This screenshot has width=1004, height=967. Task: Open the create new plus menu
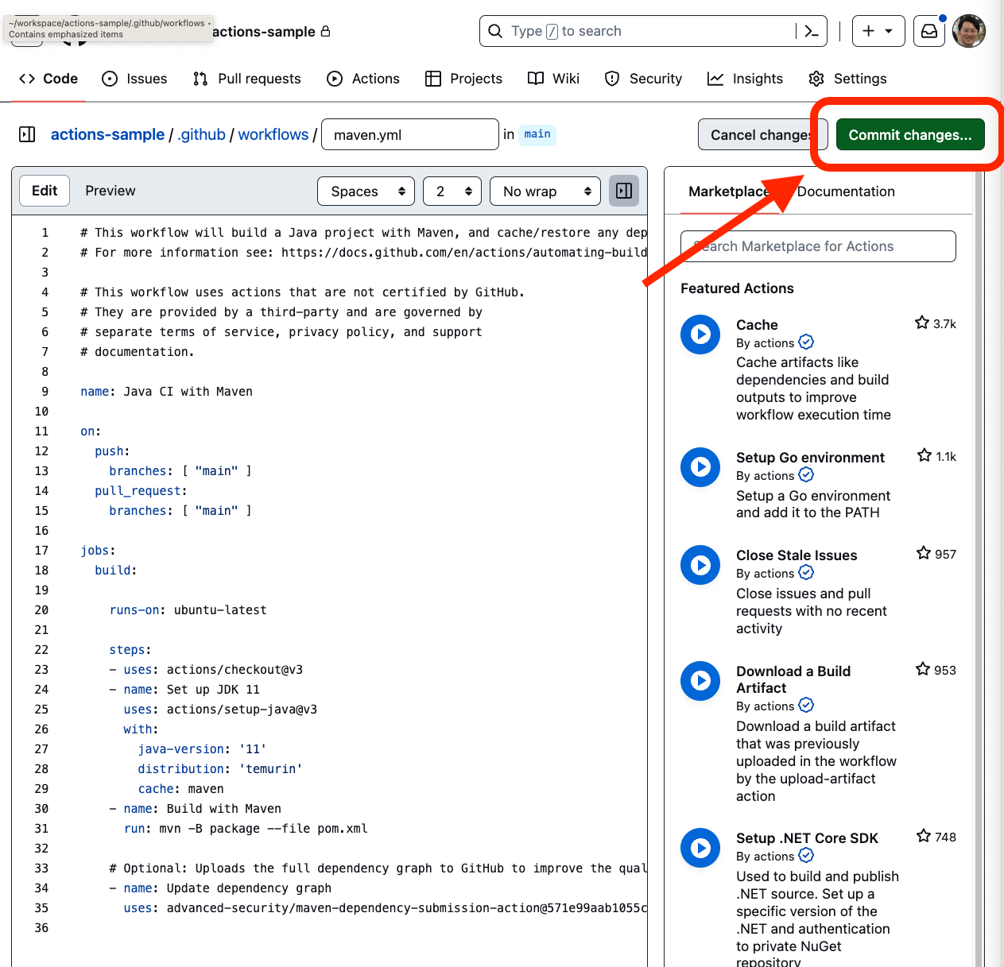878,31
